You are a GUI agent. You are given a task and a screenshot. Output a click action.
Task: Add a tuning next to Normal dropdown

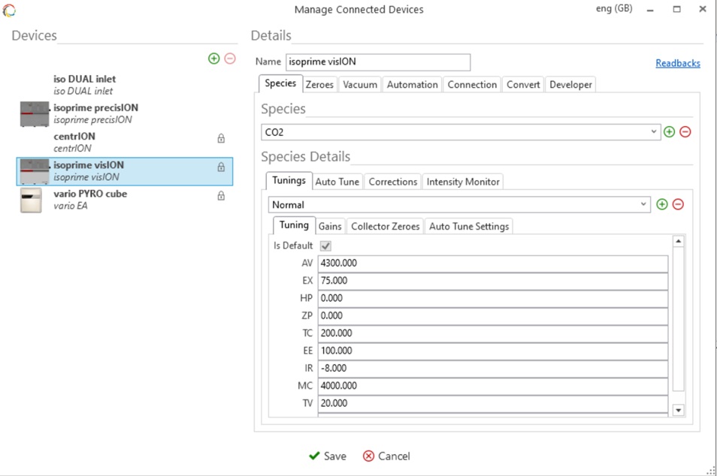pyautogui.click(x=661, y=204)
